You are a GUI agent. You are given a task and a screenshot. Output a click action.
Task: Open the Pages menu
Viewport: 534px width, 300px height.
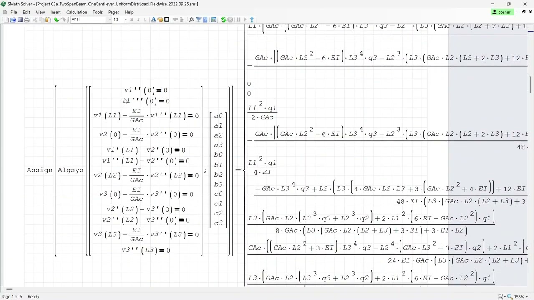coord(113,12)
